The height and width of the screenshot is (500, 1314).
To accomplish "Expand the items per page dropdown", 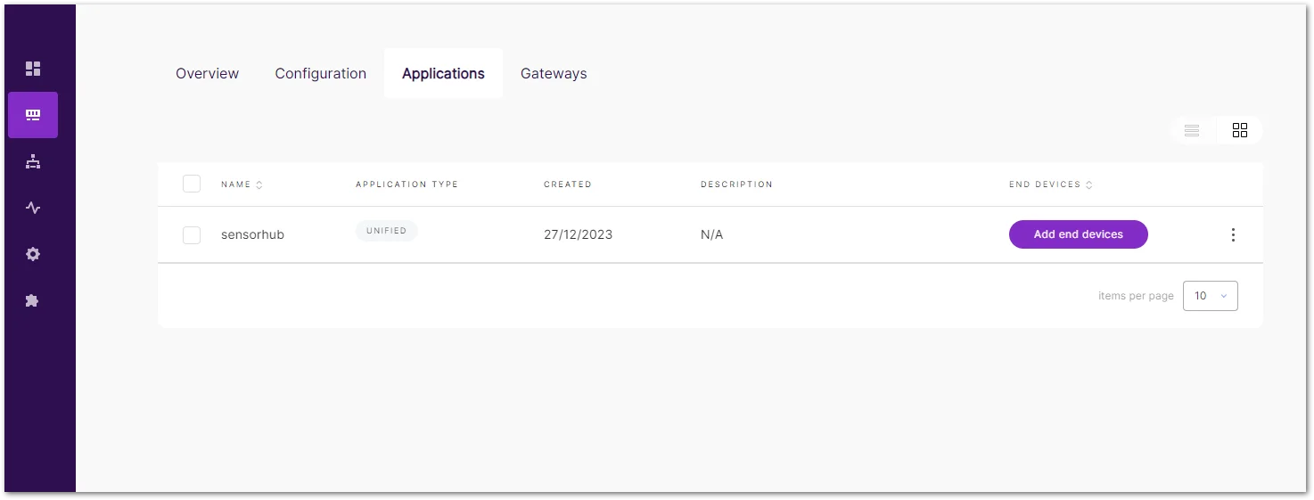I will coord(1211,296).
